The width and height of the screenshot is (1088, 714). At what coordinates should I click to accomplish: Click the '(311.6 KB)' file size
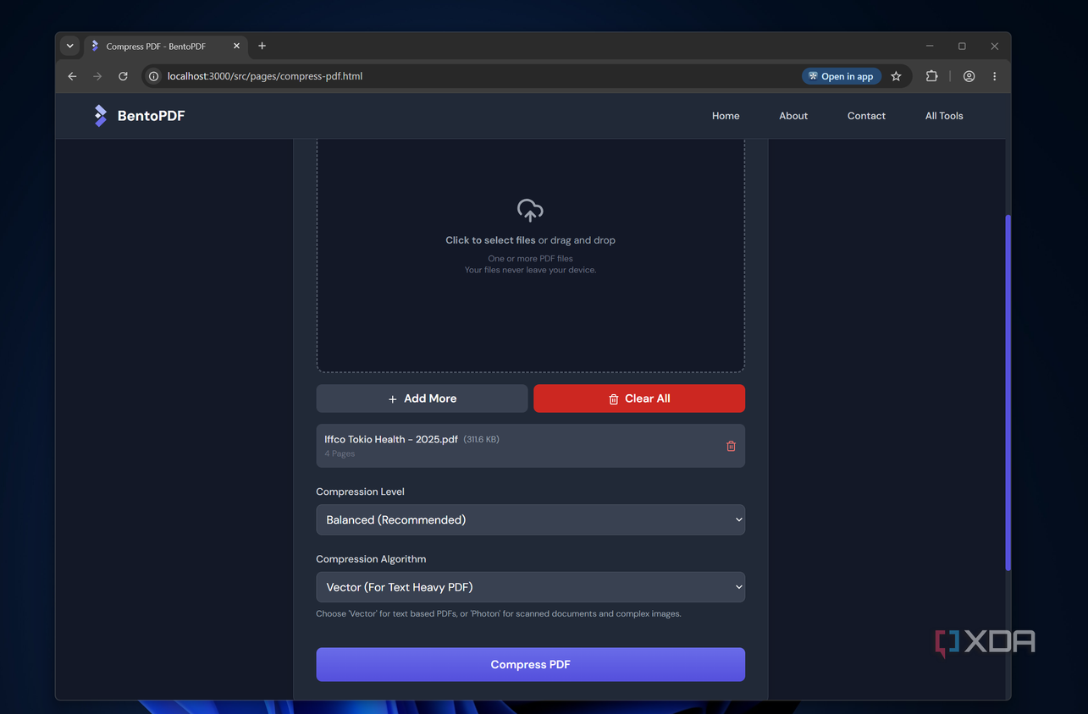pos(481,439)
